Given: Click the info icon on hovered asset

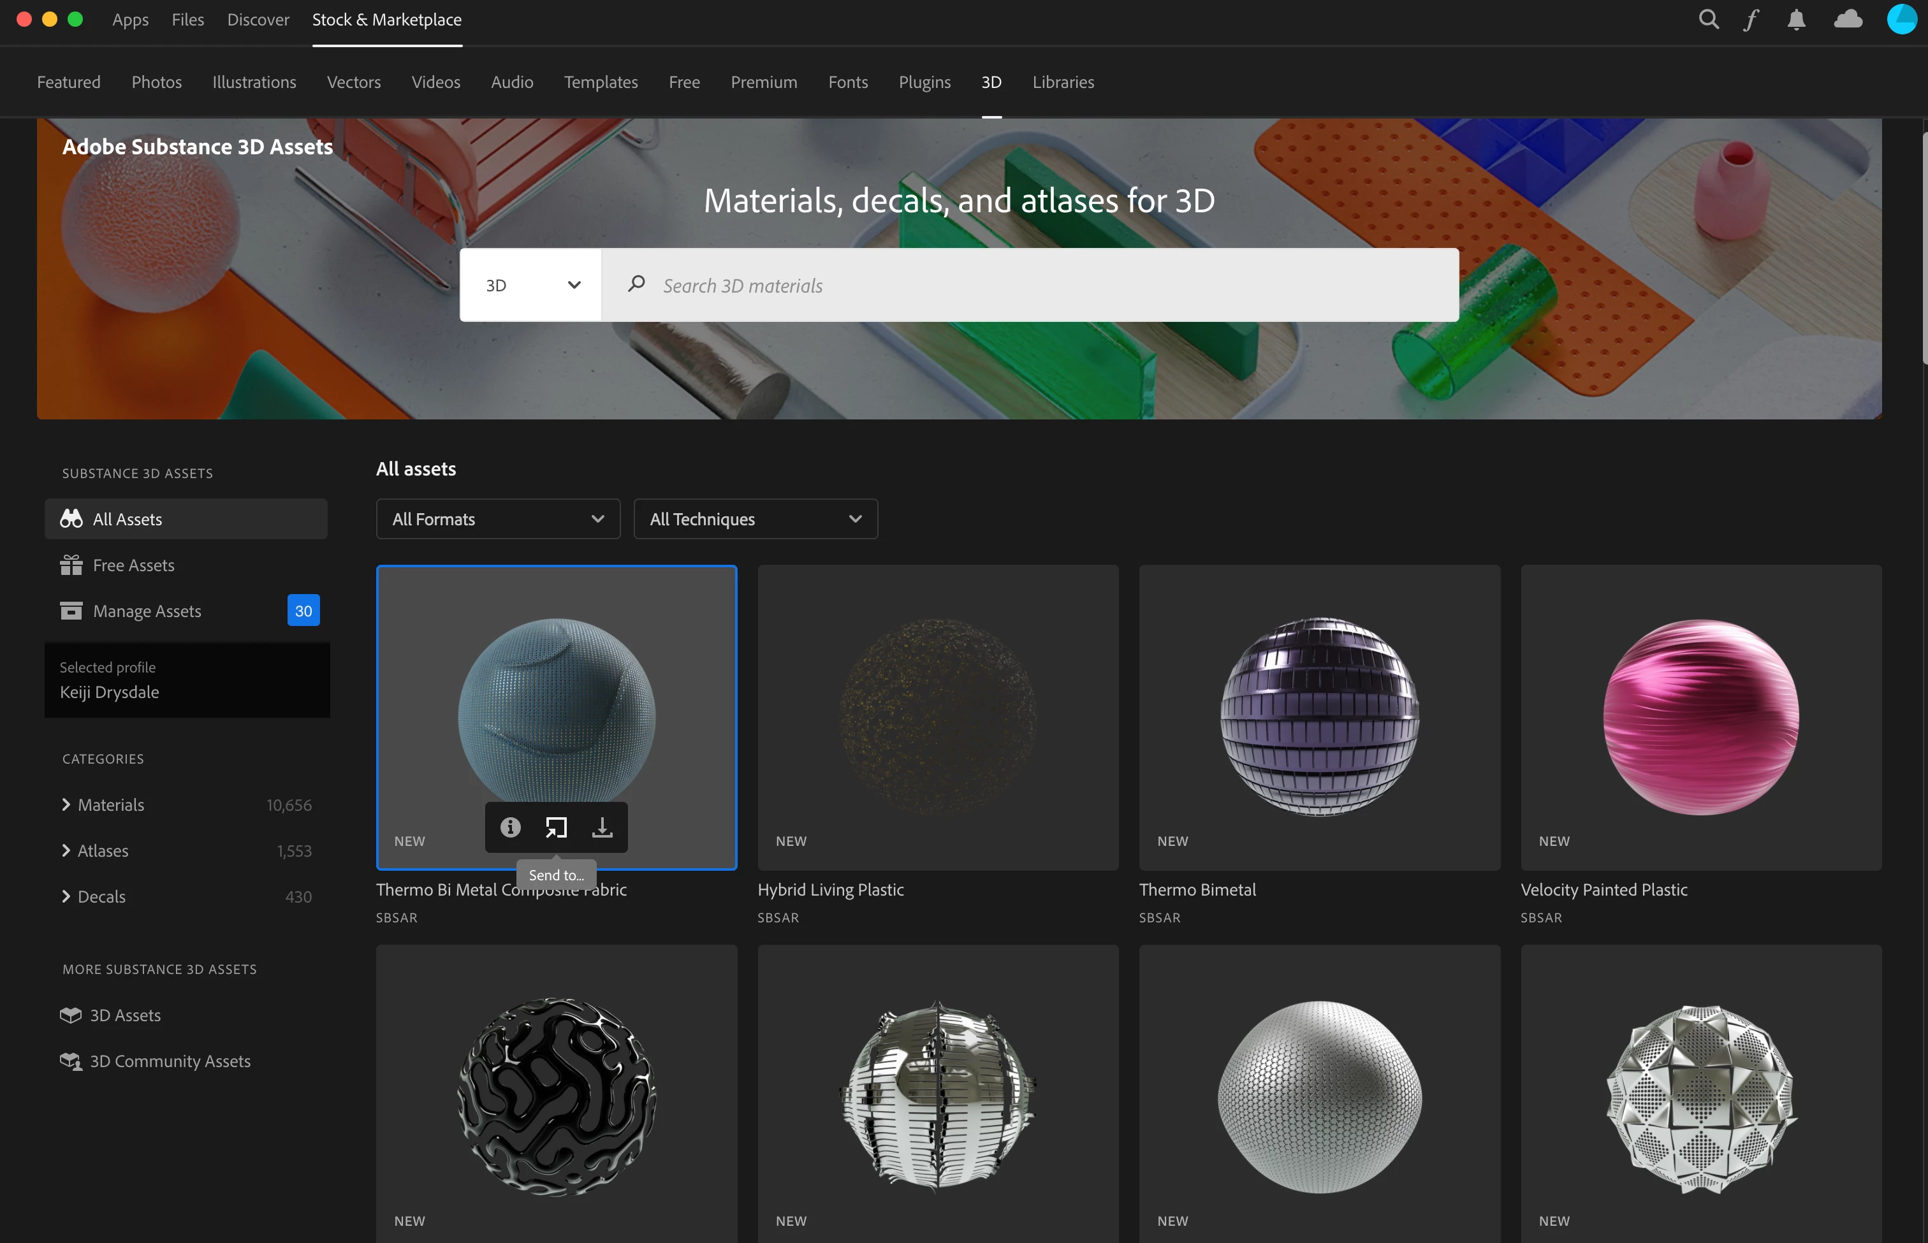Looking at the screenshot, I should (x=510, y=827).
